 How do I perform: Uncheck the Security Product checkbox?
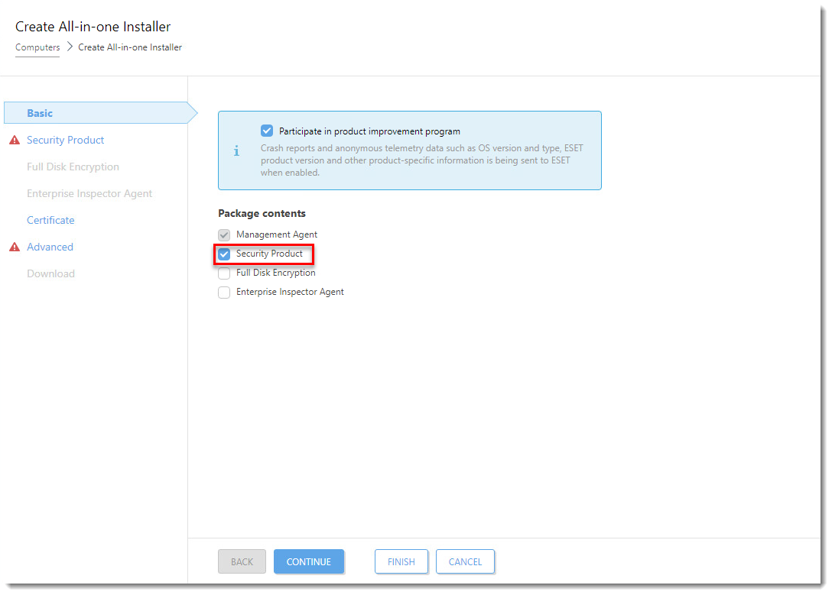click(x=224, y=254)
